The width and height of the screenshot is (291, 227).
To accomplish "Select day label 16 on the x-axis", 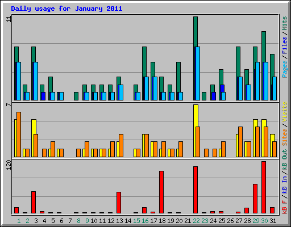I will (x=145, y=221).
